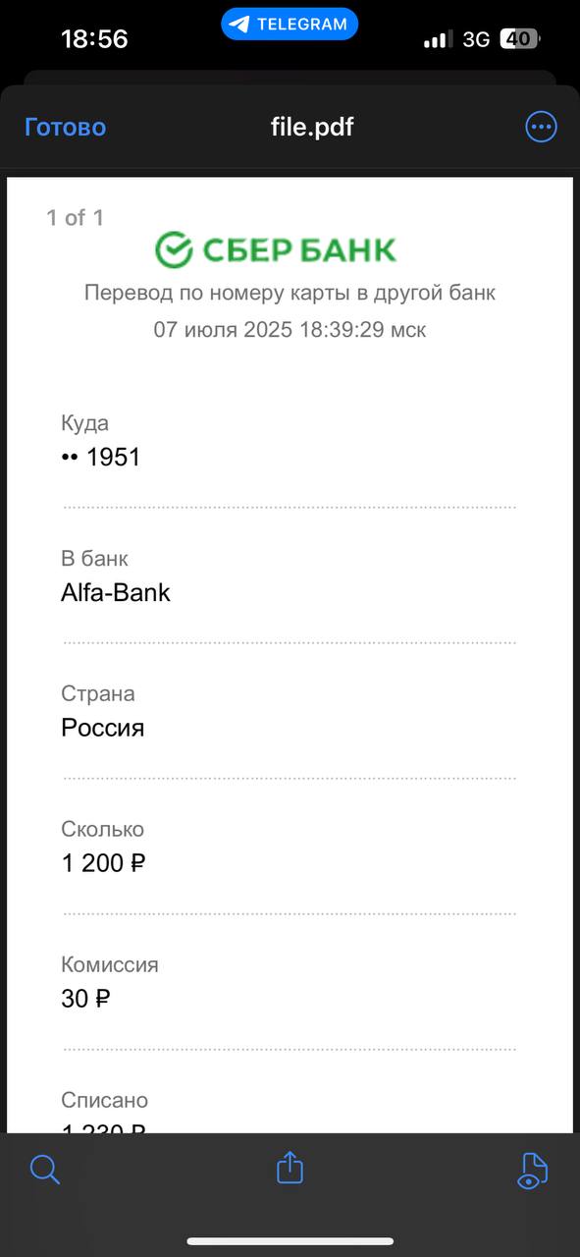Tap the markup document viewer icon
The height and width of the screenshot is (1257, 580).
(532, 1171)
